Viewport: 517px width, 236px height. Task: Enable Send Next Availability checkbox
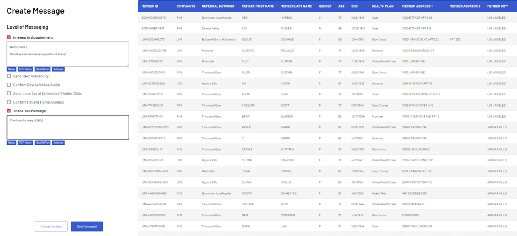(9, 76)
